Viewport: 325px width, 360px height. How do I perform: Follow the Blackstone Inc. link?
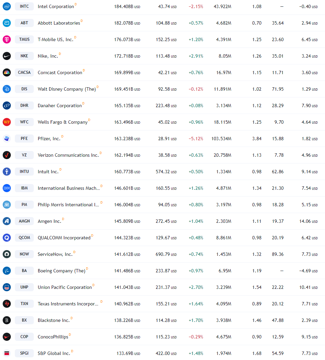tap(54, 320)
